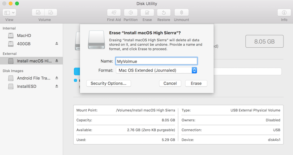Click the remove Volume toolbar icon
Image resolution: width=293 pixels, height=155 pixels.
click(51, 12)
